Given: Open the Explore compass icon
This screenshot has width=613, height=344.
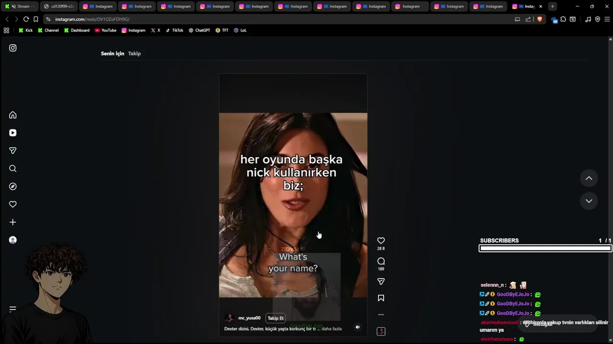Looking at the screenshot, I should click(13, 186).
